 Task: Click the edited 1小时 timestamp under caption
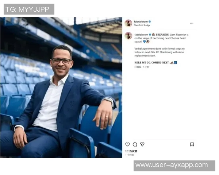pyautogui.click(x=142, y=67)
